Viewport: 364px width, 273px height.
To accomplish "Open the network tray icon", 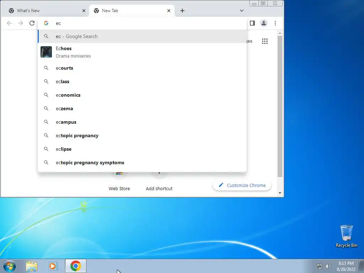I will click(320, 266).
